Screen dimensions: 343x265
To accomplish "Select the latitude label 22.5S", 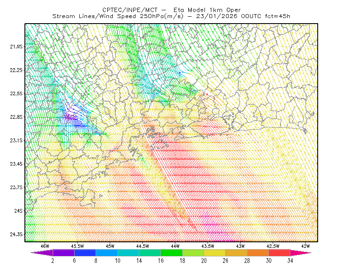I will [x=16, y=93].
